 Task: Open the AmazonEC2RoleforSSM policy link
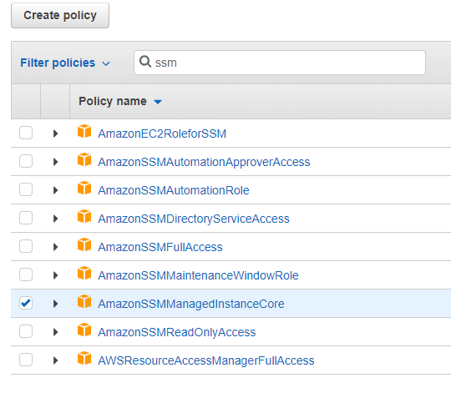(x=162, y=134)
